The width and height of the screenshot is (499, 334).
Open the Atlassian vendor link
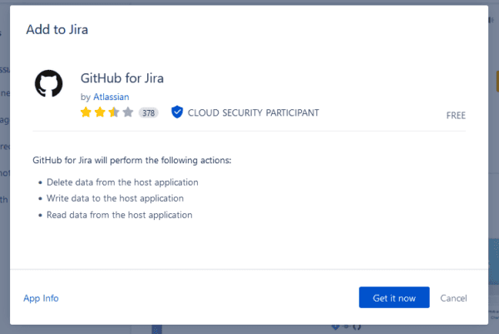111,97
